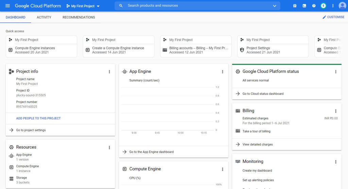Open App Engine card three-dot menu
This screenshot has height=189, width=348.
click(x=223, y=72)
